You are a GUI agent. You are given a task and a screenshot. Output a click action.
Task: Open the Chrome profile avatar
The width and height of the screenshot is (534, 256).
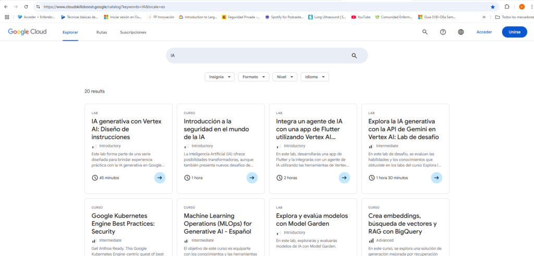point(521,7)
